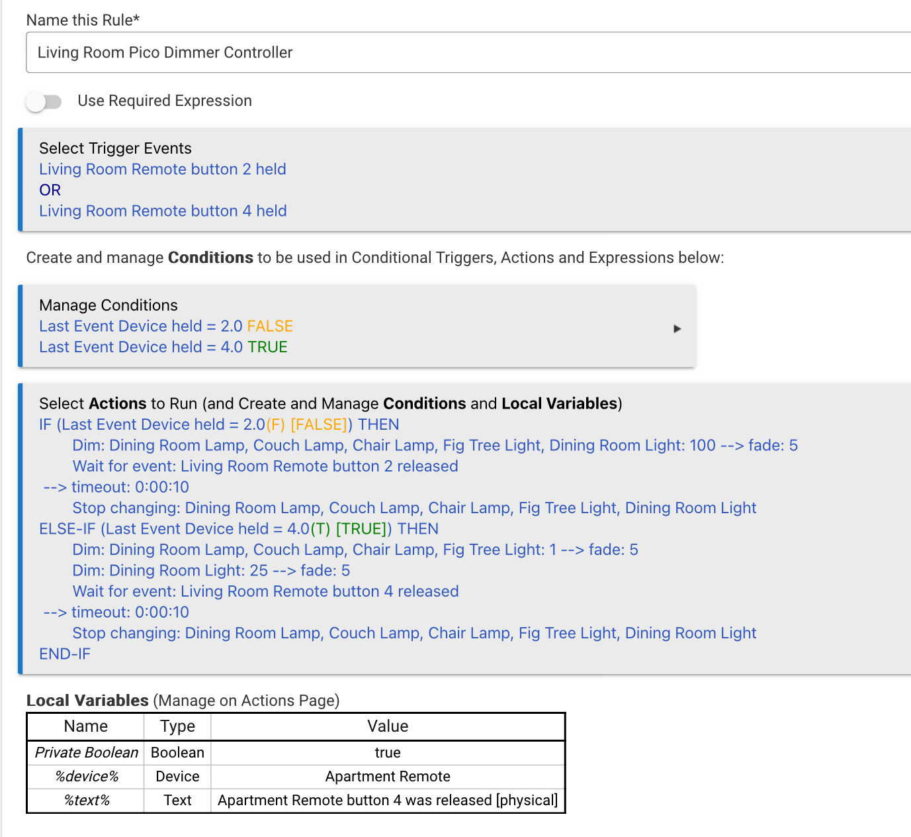The height and width of the screenshot is (837, 911).
Task: Click the OR trigger operator
Action: pos(50,190)
